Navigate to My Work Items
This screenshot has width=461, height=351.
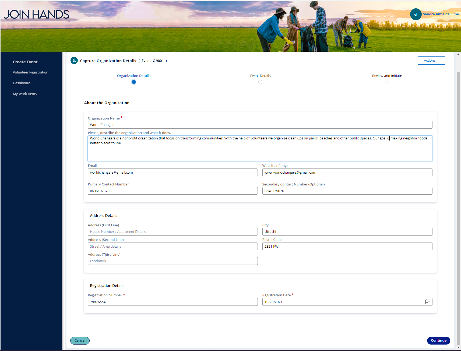click(x=24, y=94)
